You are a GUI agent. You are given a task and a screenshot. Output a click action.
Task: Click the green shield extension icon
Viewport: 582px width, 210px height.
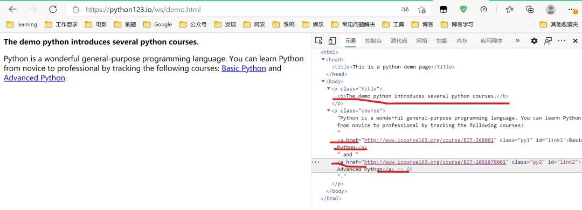(x=463, y=9)
